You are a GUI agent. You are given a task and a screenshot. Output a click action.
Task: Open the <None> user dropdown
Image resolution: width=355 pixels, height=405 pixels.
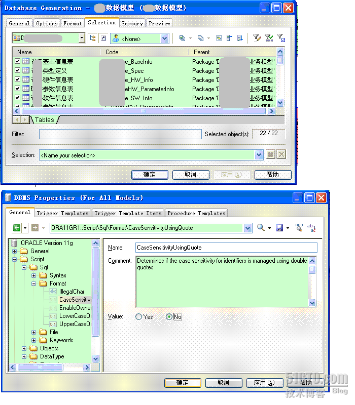[164, 39]
